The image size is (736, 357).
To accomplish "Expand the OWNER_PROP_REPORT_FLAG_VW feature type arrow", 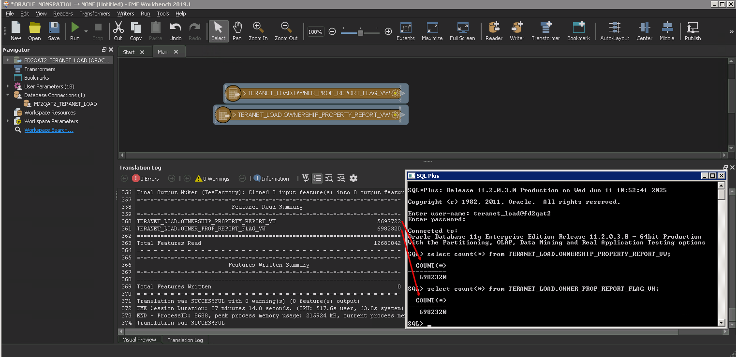I will tap(245, 93).
